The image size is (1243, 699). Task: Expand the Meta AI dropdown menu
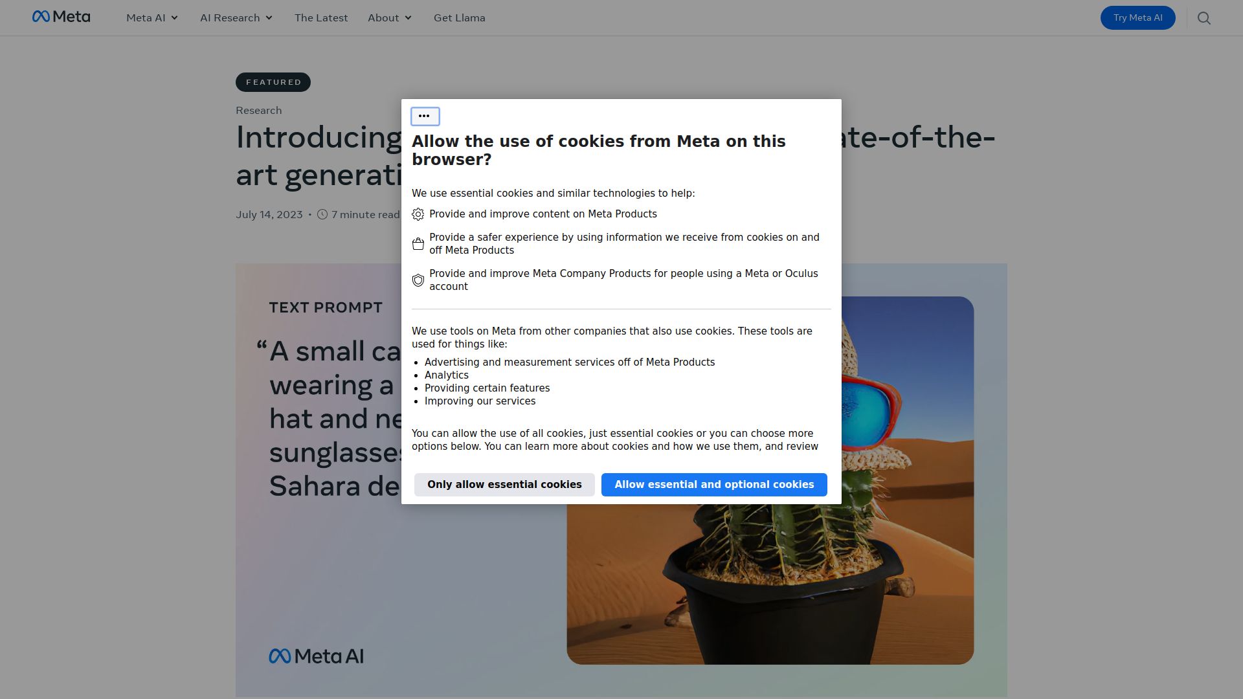[x=152, y=18]
